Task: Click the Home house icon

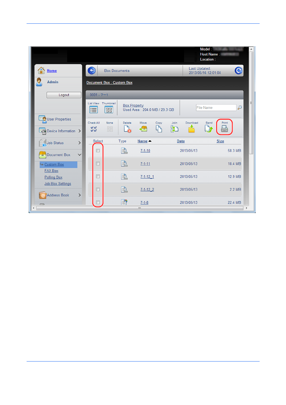Action: click(x=41, y=70)
